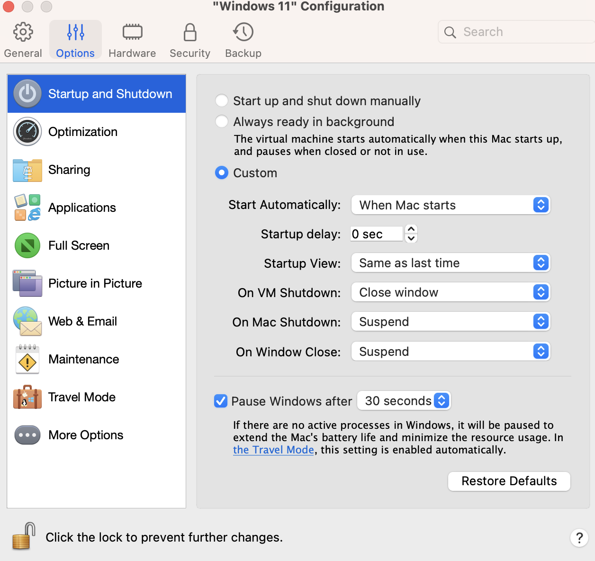Select the Custom radio option
595x561 pixels.
(x=221, y=172)
